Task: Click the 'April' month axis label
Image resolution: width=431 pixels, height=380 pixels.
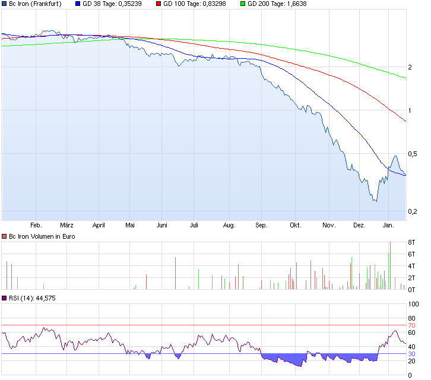Action: coord(99,225)
